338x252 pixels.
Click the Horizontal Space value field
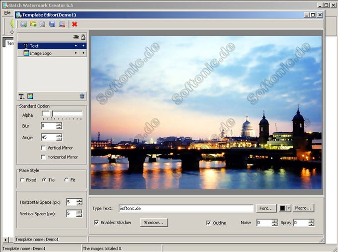point(72,202)
